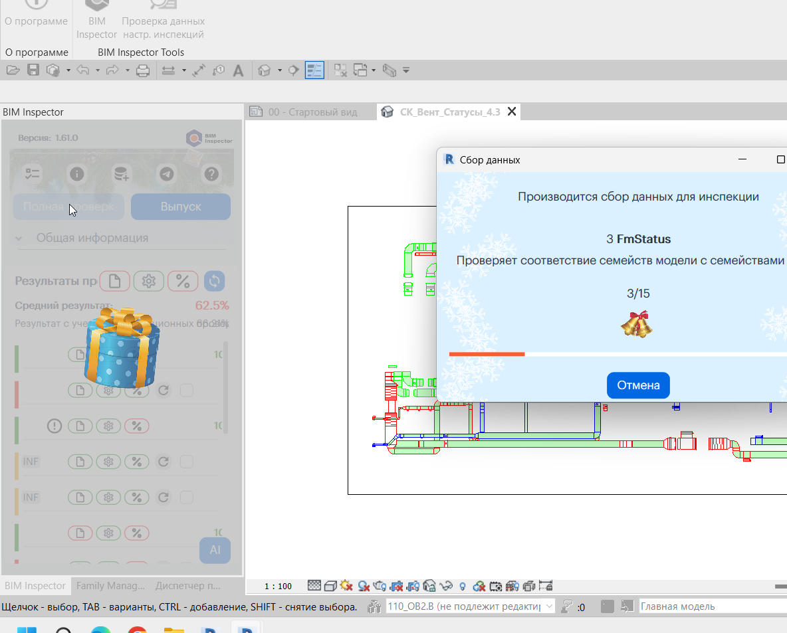The image size is (787, 633).
Task: Click percent icon next to Результаты
Action: pyautogui.click(x=183, y=281)
